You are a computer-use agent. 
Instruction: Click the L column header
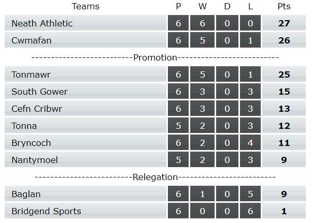[x=250, y=6]
